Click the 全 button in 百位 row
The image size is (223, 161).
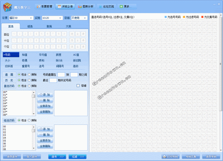tap(78, 34)
